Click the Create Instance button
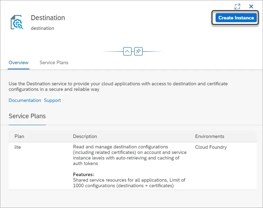This screenshot has width=263, height=208. [x=236, y=18]
